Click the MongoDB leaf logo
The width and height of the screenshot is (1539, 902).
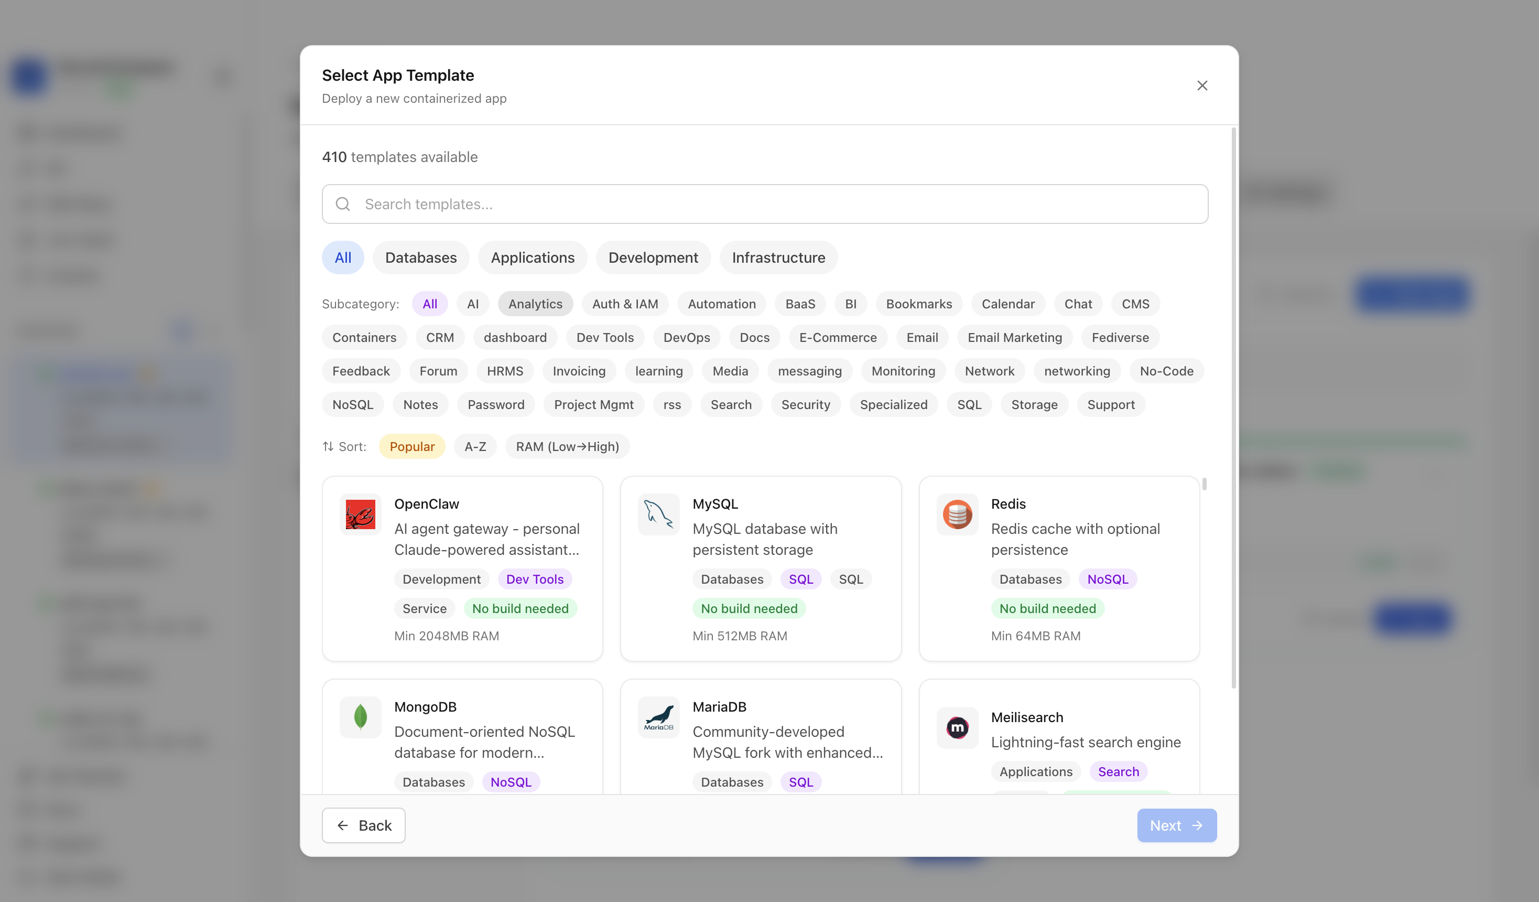coord(360,717)
